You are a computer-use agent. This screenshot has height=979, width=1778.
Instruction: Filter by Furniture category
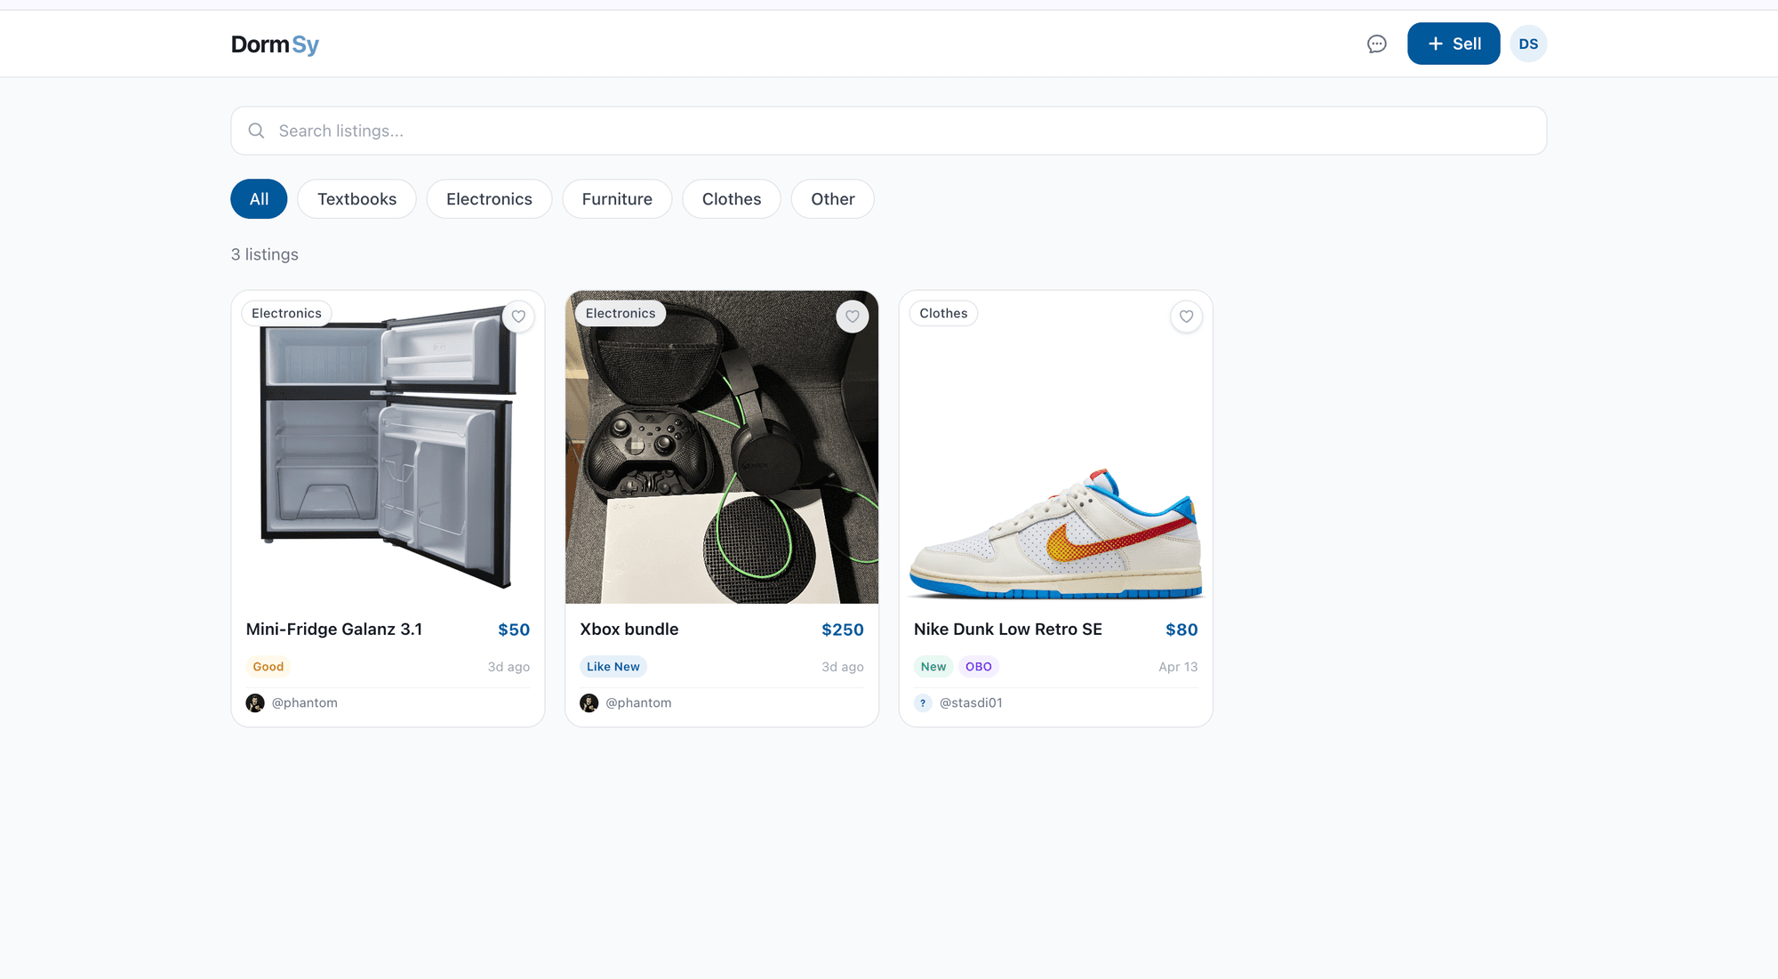[617, 199]
